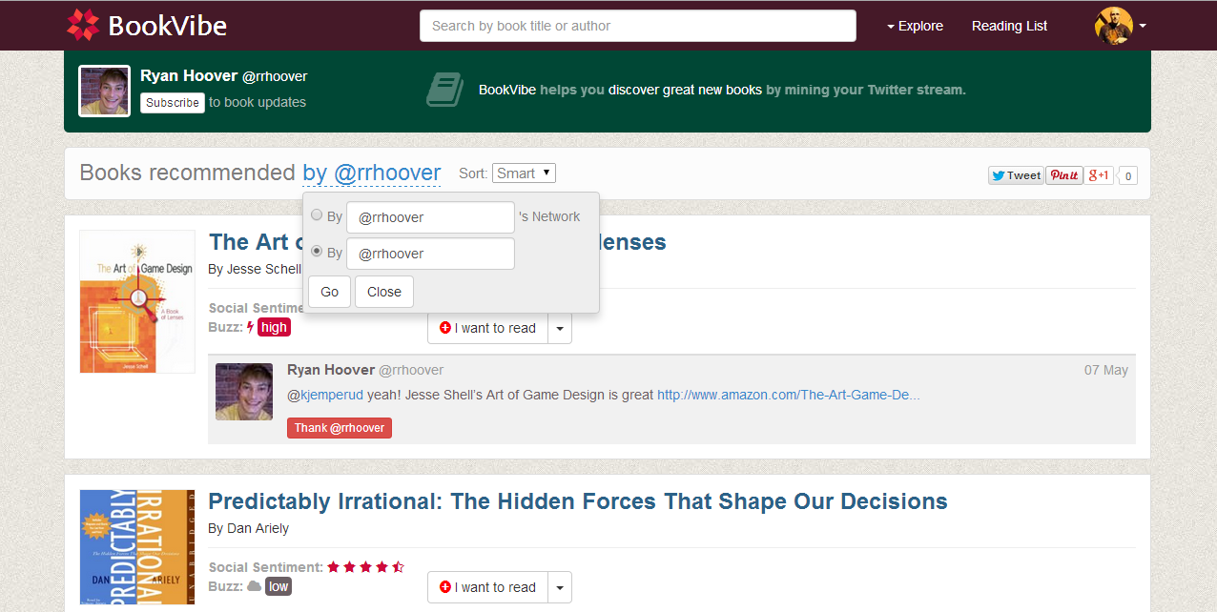Click the 'high' buzz badge

click(274, 327)
